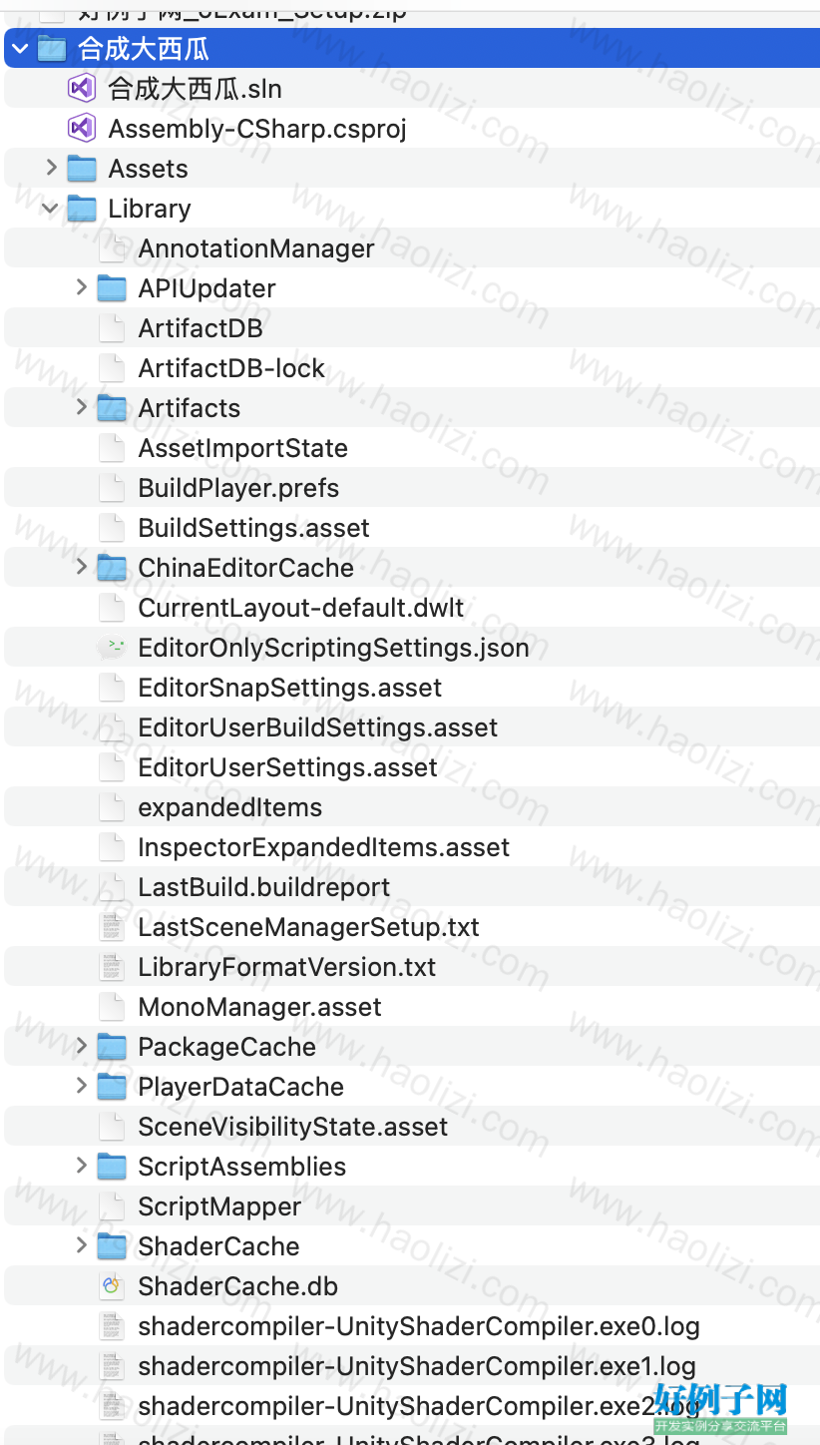This screenshot has width=820, height=1445.
Task: Click the UnityShaderCompiler.exe0.log file icon
Action: click(x=113, y=1326)
